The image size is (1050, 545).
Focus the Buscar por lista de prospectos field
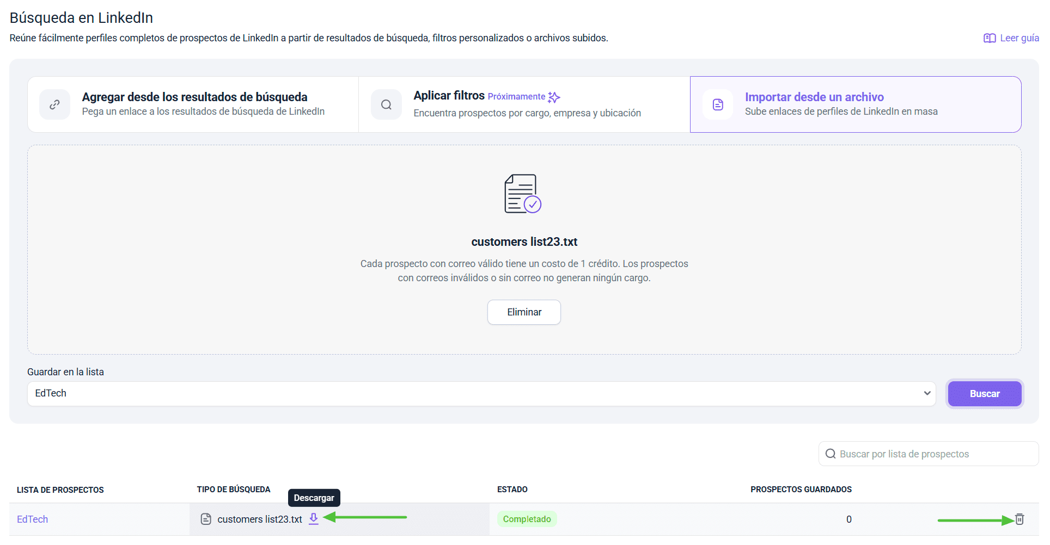tap(934, 454)
